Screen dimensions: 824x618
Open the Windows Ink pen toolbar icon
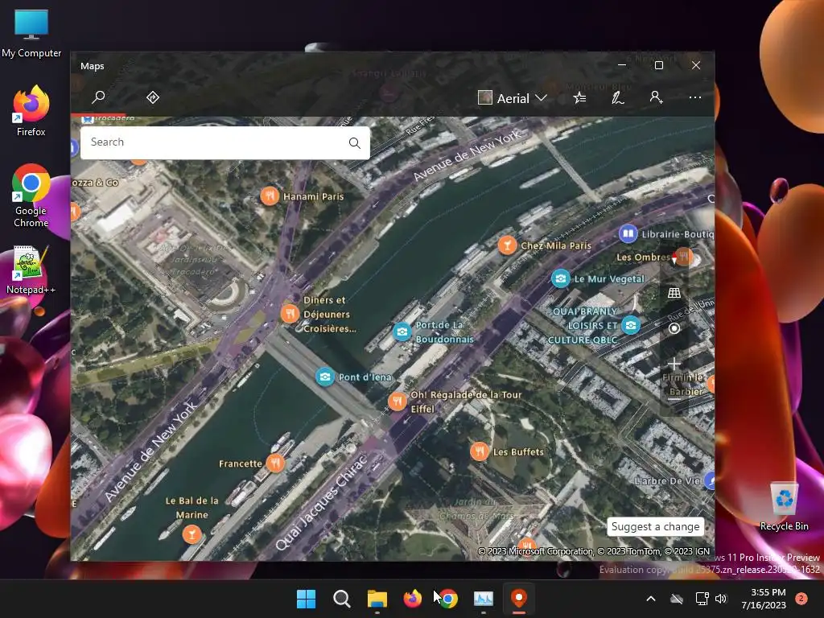pyautogui.click(x=617, y=97)
